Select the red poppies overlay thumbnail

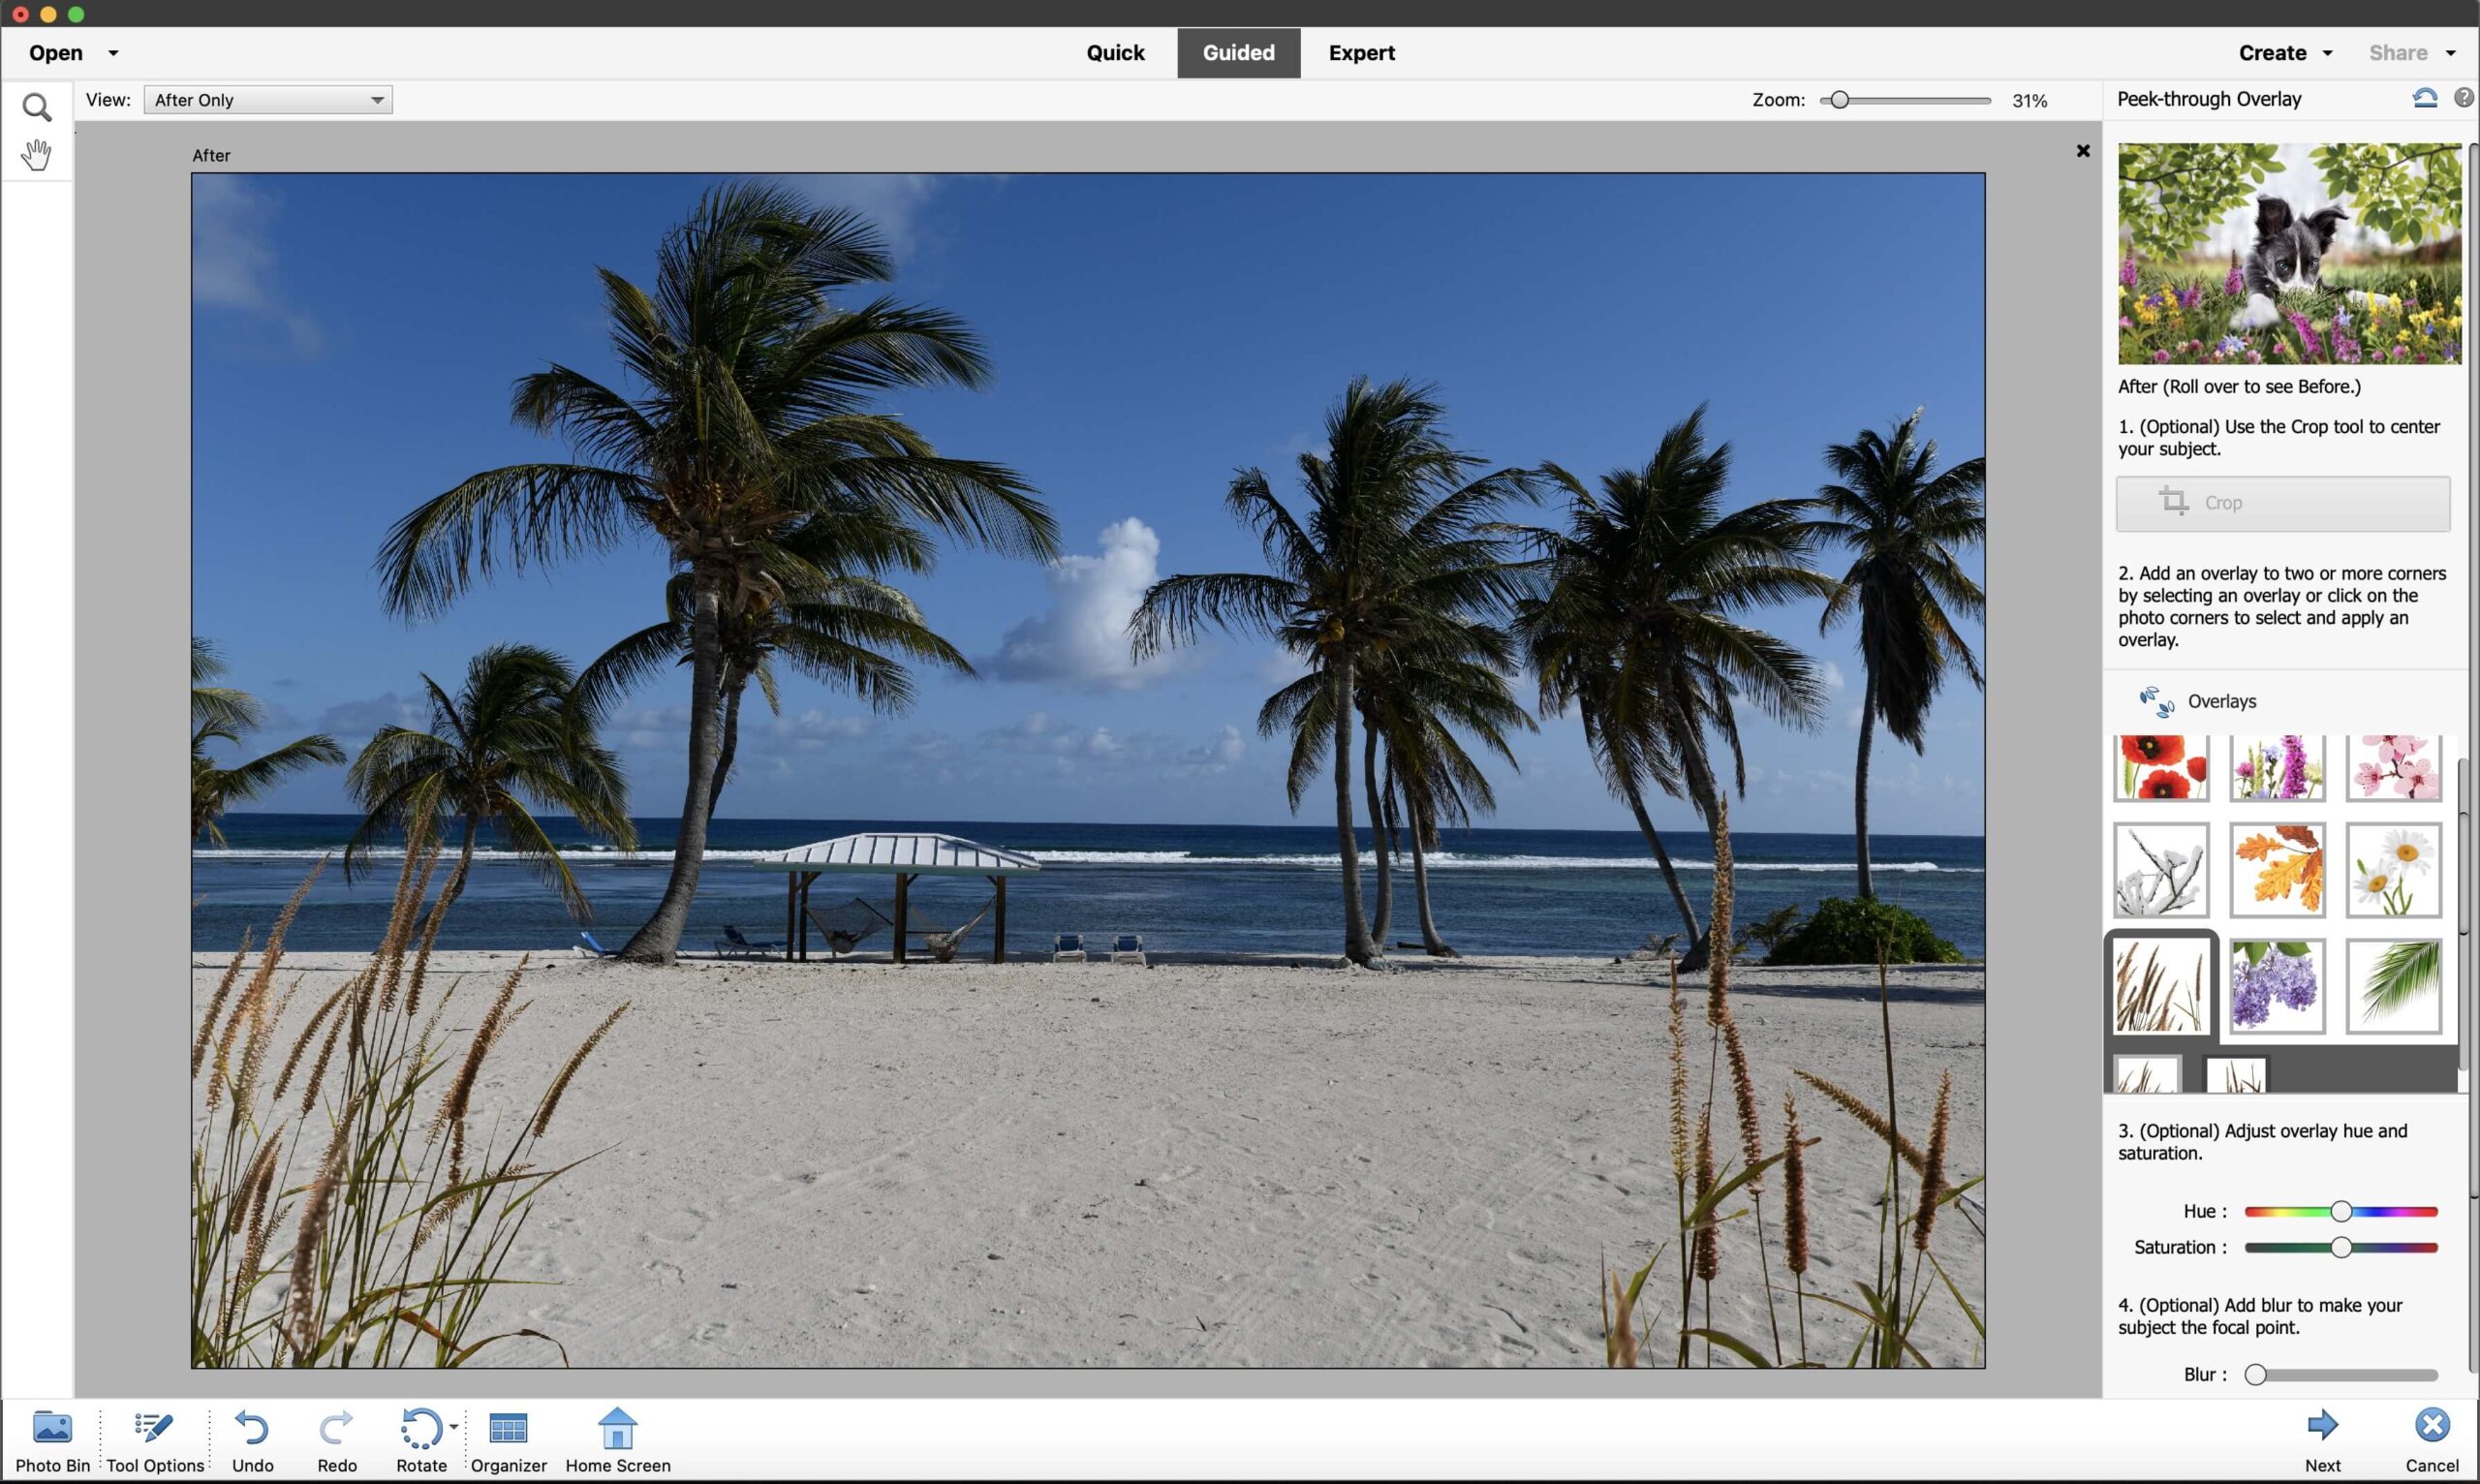point(2162,767)
